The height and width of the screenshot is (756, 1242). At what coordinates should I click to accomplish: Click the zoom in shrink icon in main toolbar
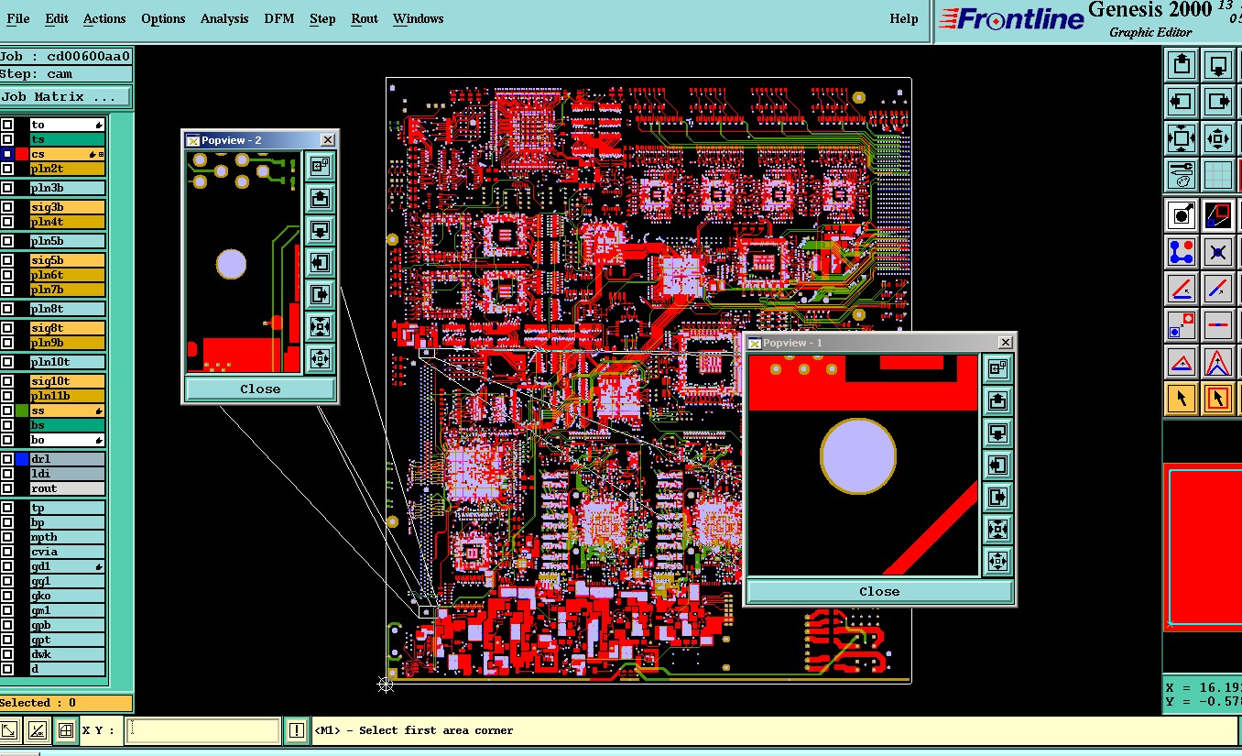click(1218, 138)
